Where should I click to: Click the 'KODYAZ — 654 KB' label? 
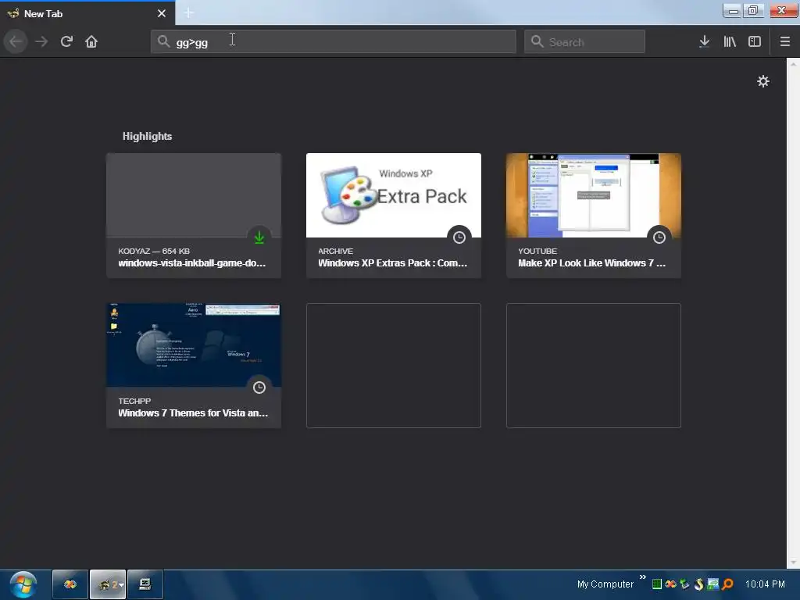coord(154,251)
